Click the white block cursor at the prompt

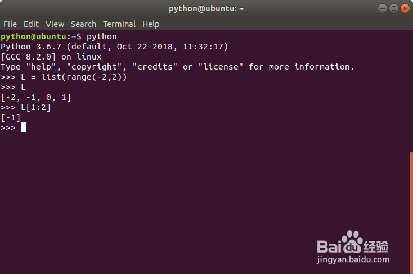coord(24,127)
